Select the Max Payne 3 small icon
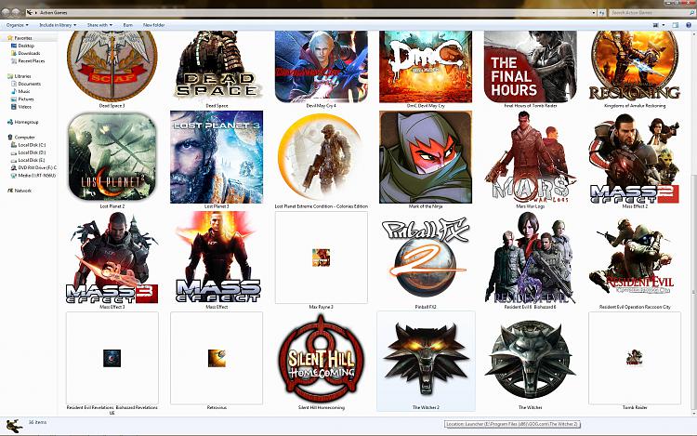The height and width of the screenshot is (436, 697). pos(321,258)
